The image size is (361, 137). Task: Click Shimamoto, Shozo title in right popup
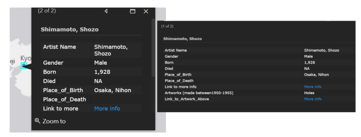182,39
